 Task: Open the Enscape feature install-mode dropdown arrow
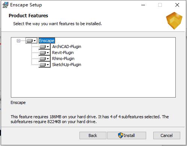(35, 41)
